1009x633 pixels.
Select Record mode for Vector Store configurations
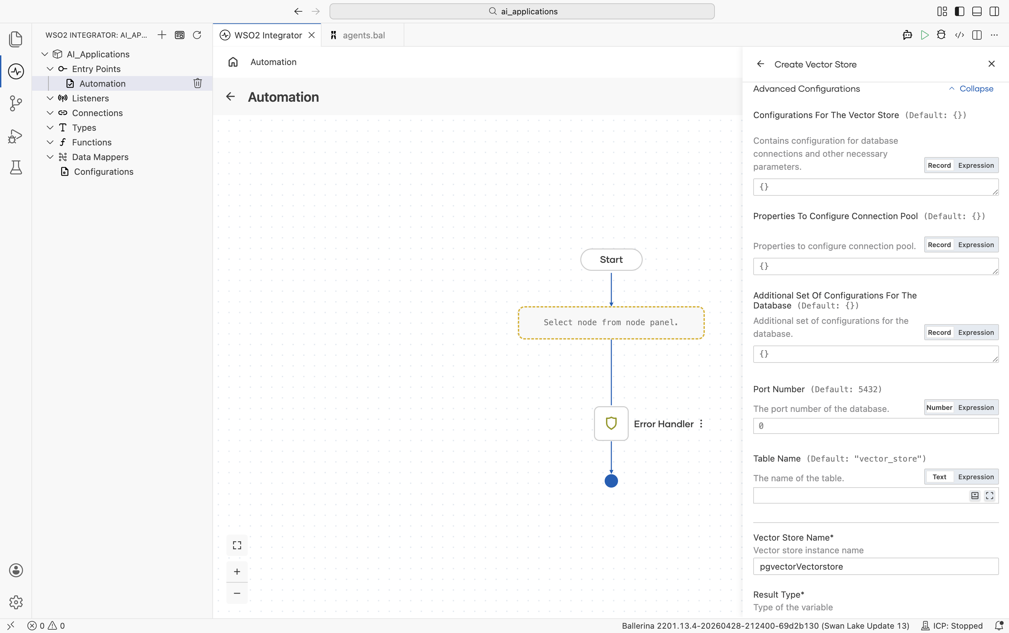coord(939,165)
